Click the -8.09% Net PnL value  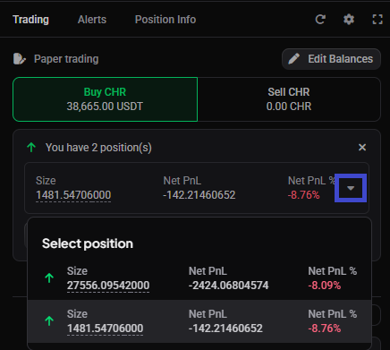(325, 286)
